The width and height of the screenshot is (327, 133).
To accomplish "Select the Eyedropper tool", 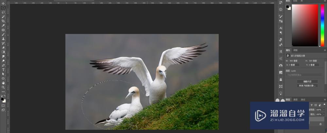I will (x=3, y=25).
